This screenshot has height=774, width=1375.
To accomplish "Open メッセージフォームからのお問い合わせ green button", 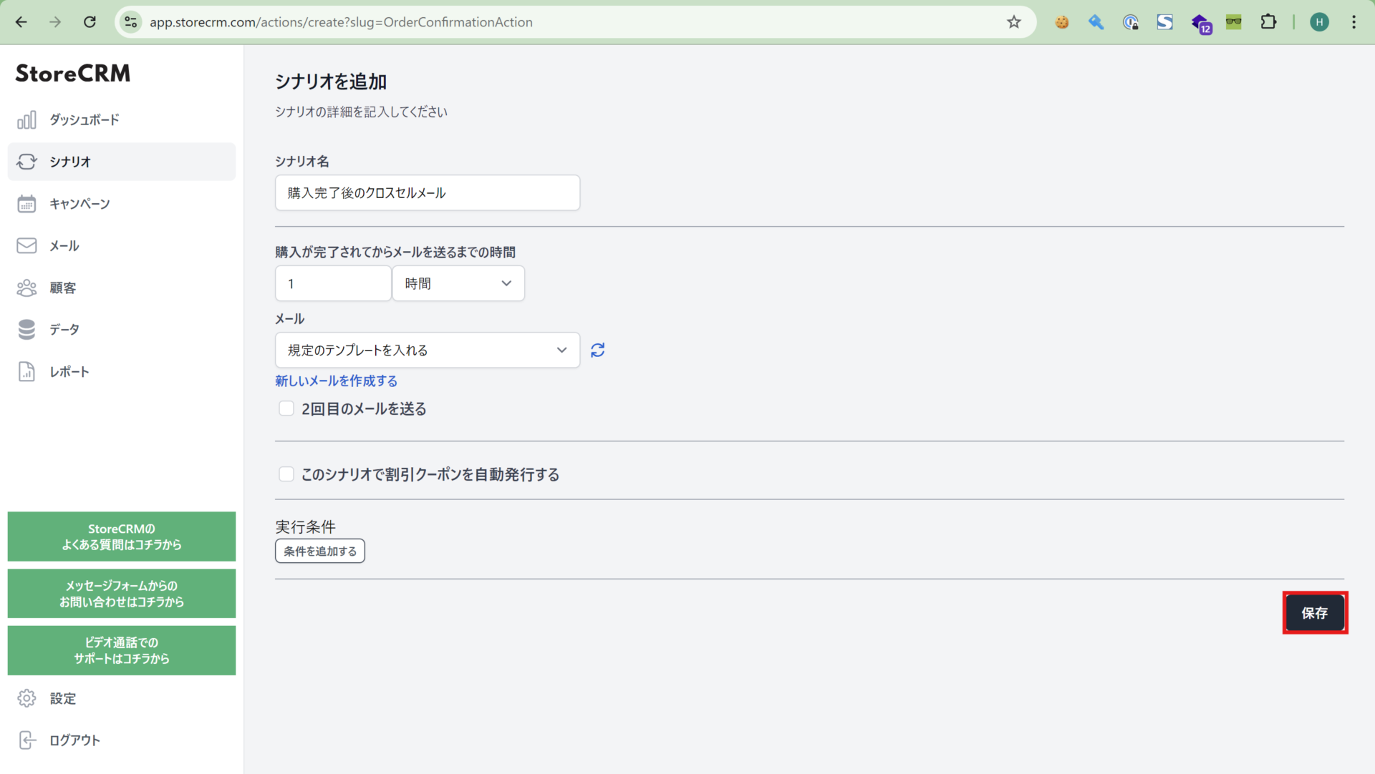I will 122,594.
